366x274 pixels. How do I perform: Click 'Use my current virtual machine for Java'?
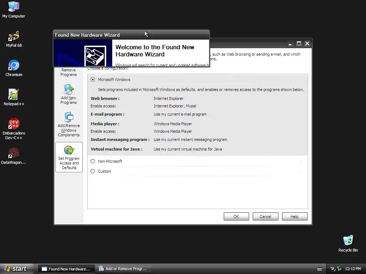pos(188,149)
